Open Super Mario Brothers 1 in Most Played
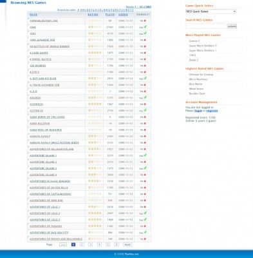 [203, 50]
